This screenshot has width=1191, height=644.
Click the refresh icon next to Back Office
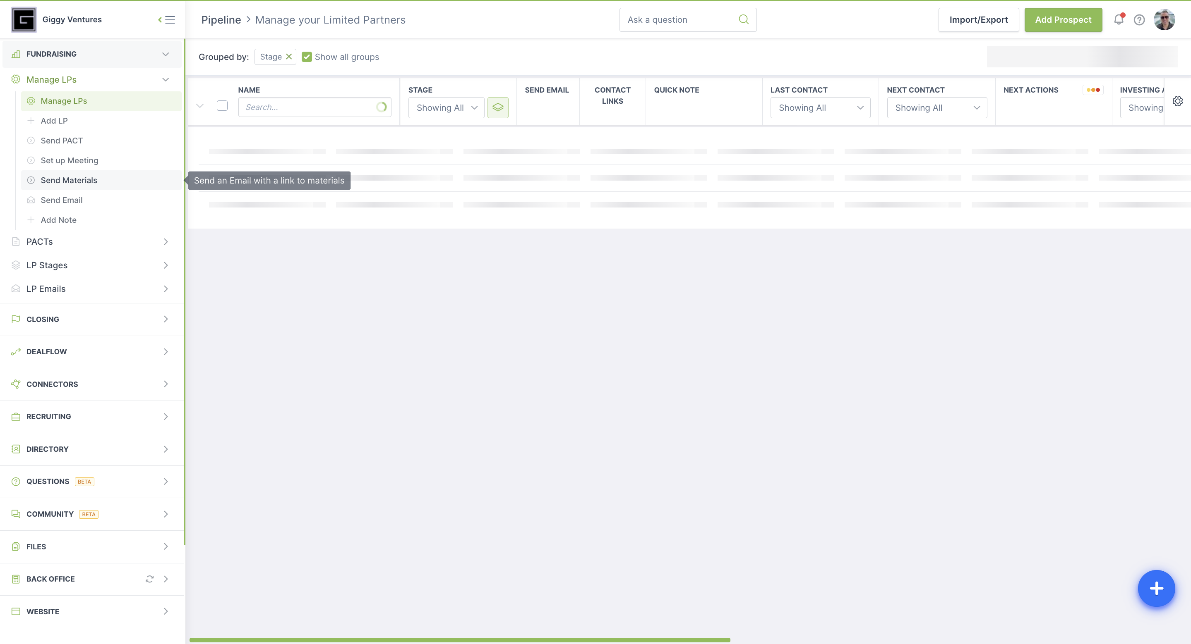coord(149,579)
